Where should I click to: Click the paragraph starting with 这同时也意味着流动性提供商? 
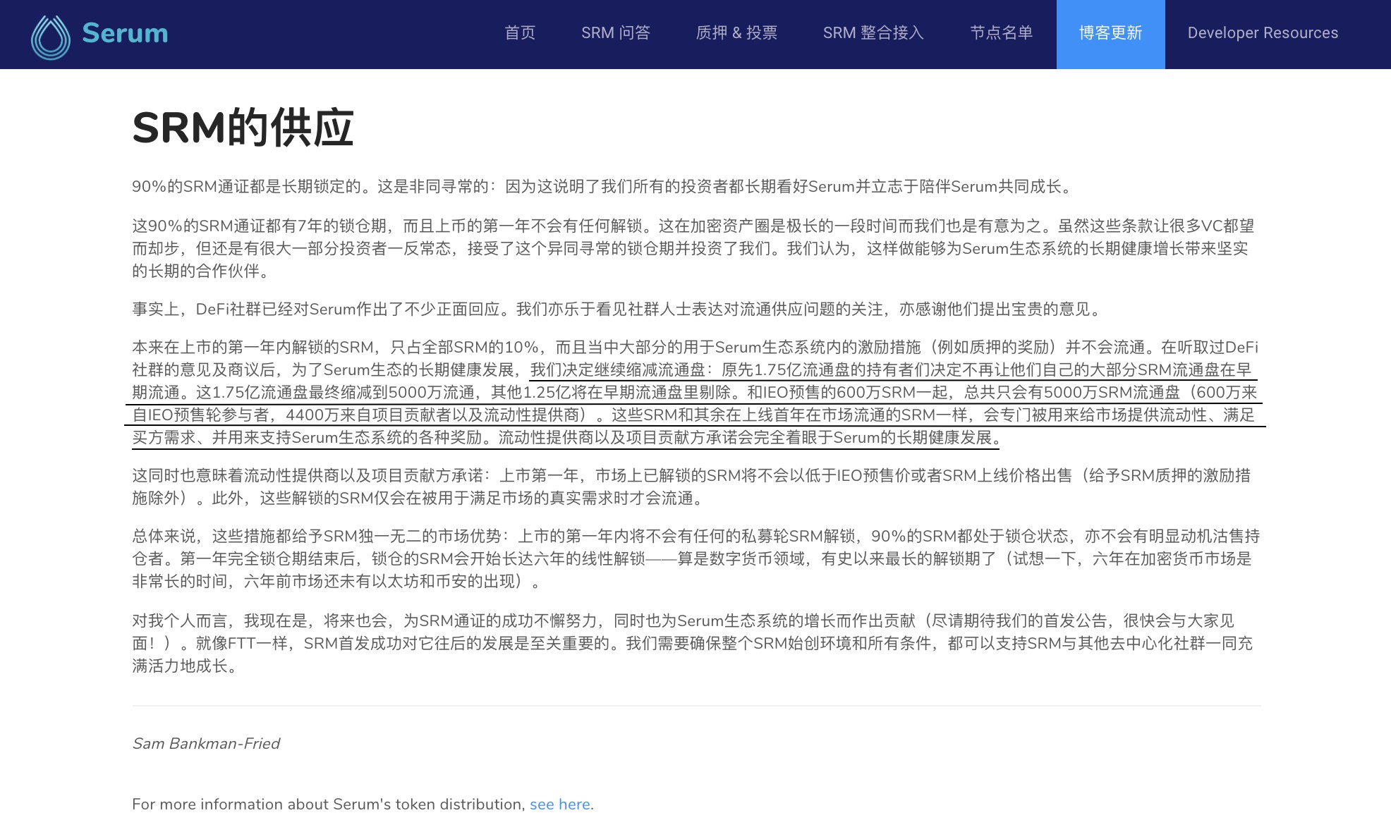pyautogui.click(x=691, y=487)
